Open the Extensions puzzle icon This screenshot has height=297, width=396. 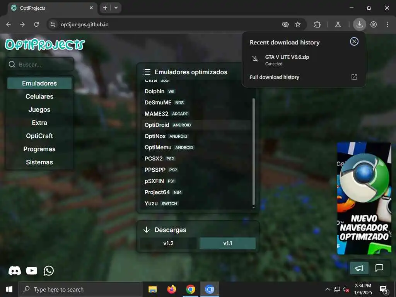pyautogui.click(x=317, y=24)
